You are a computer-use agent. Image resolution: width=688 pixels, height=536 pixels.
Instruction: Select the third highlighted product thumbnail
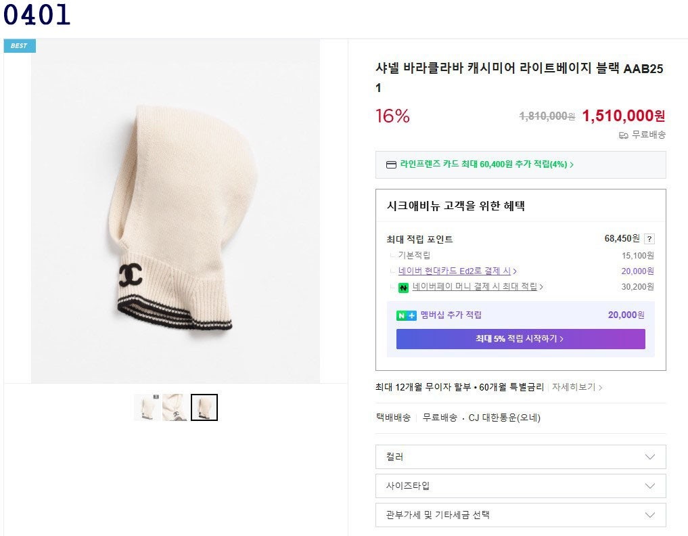tap(204, 407)
